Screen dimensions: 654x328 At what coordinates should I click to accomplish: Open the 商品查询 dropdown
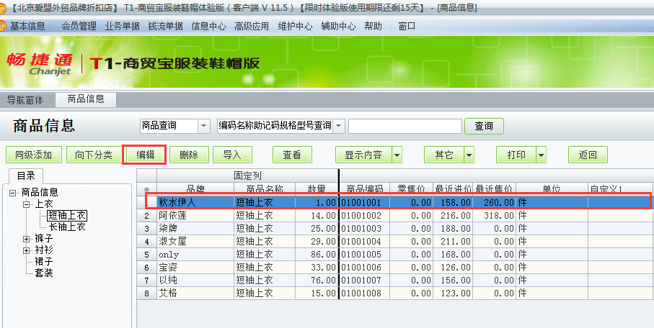[203, 126]
